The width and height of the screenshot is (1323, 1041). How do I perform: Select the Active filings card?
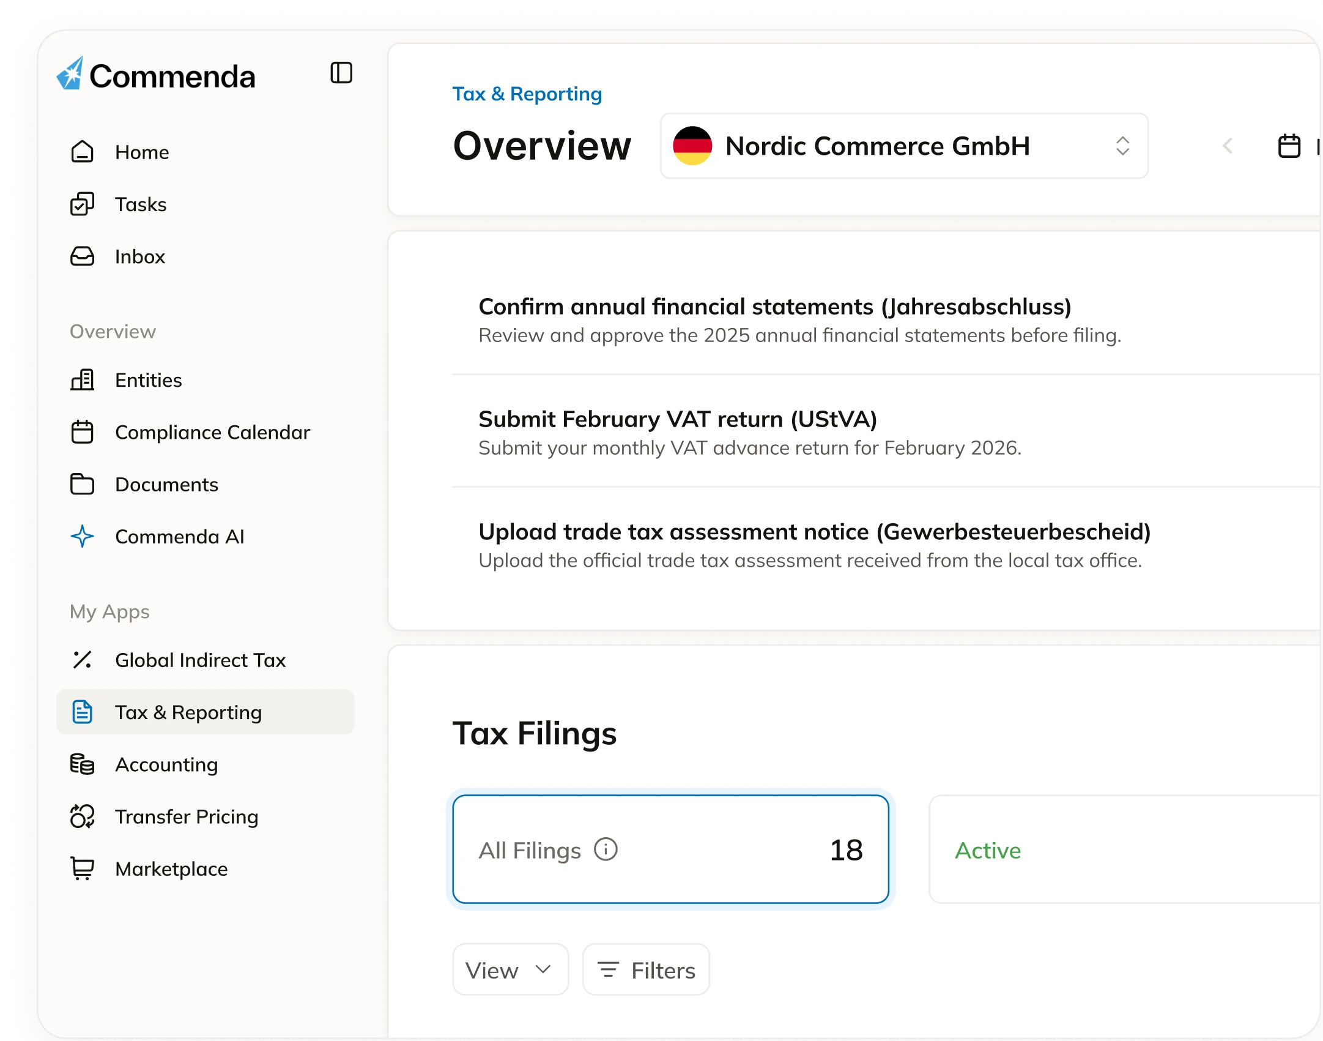1124,849
